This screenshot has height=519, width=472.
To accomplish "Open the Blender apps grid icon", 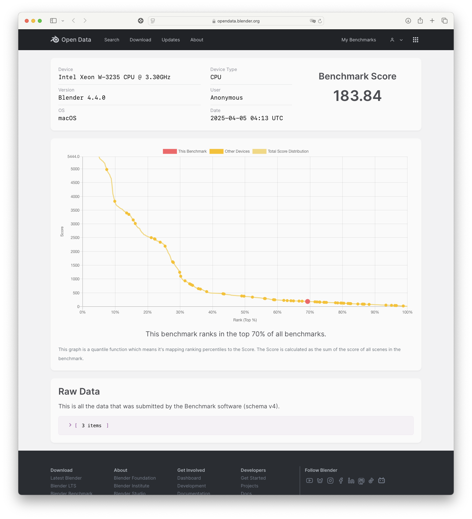I will (415, 40).
